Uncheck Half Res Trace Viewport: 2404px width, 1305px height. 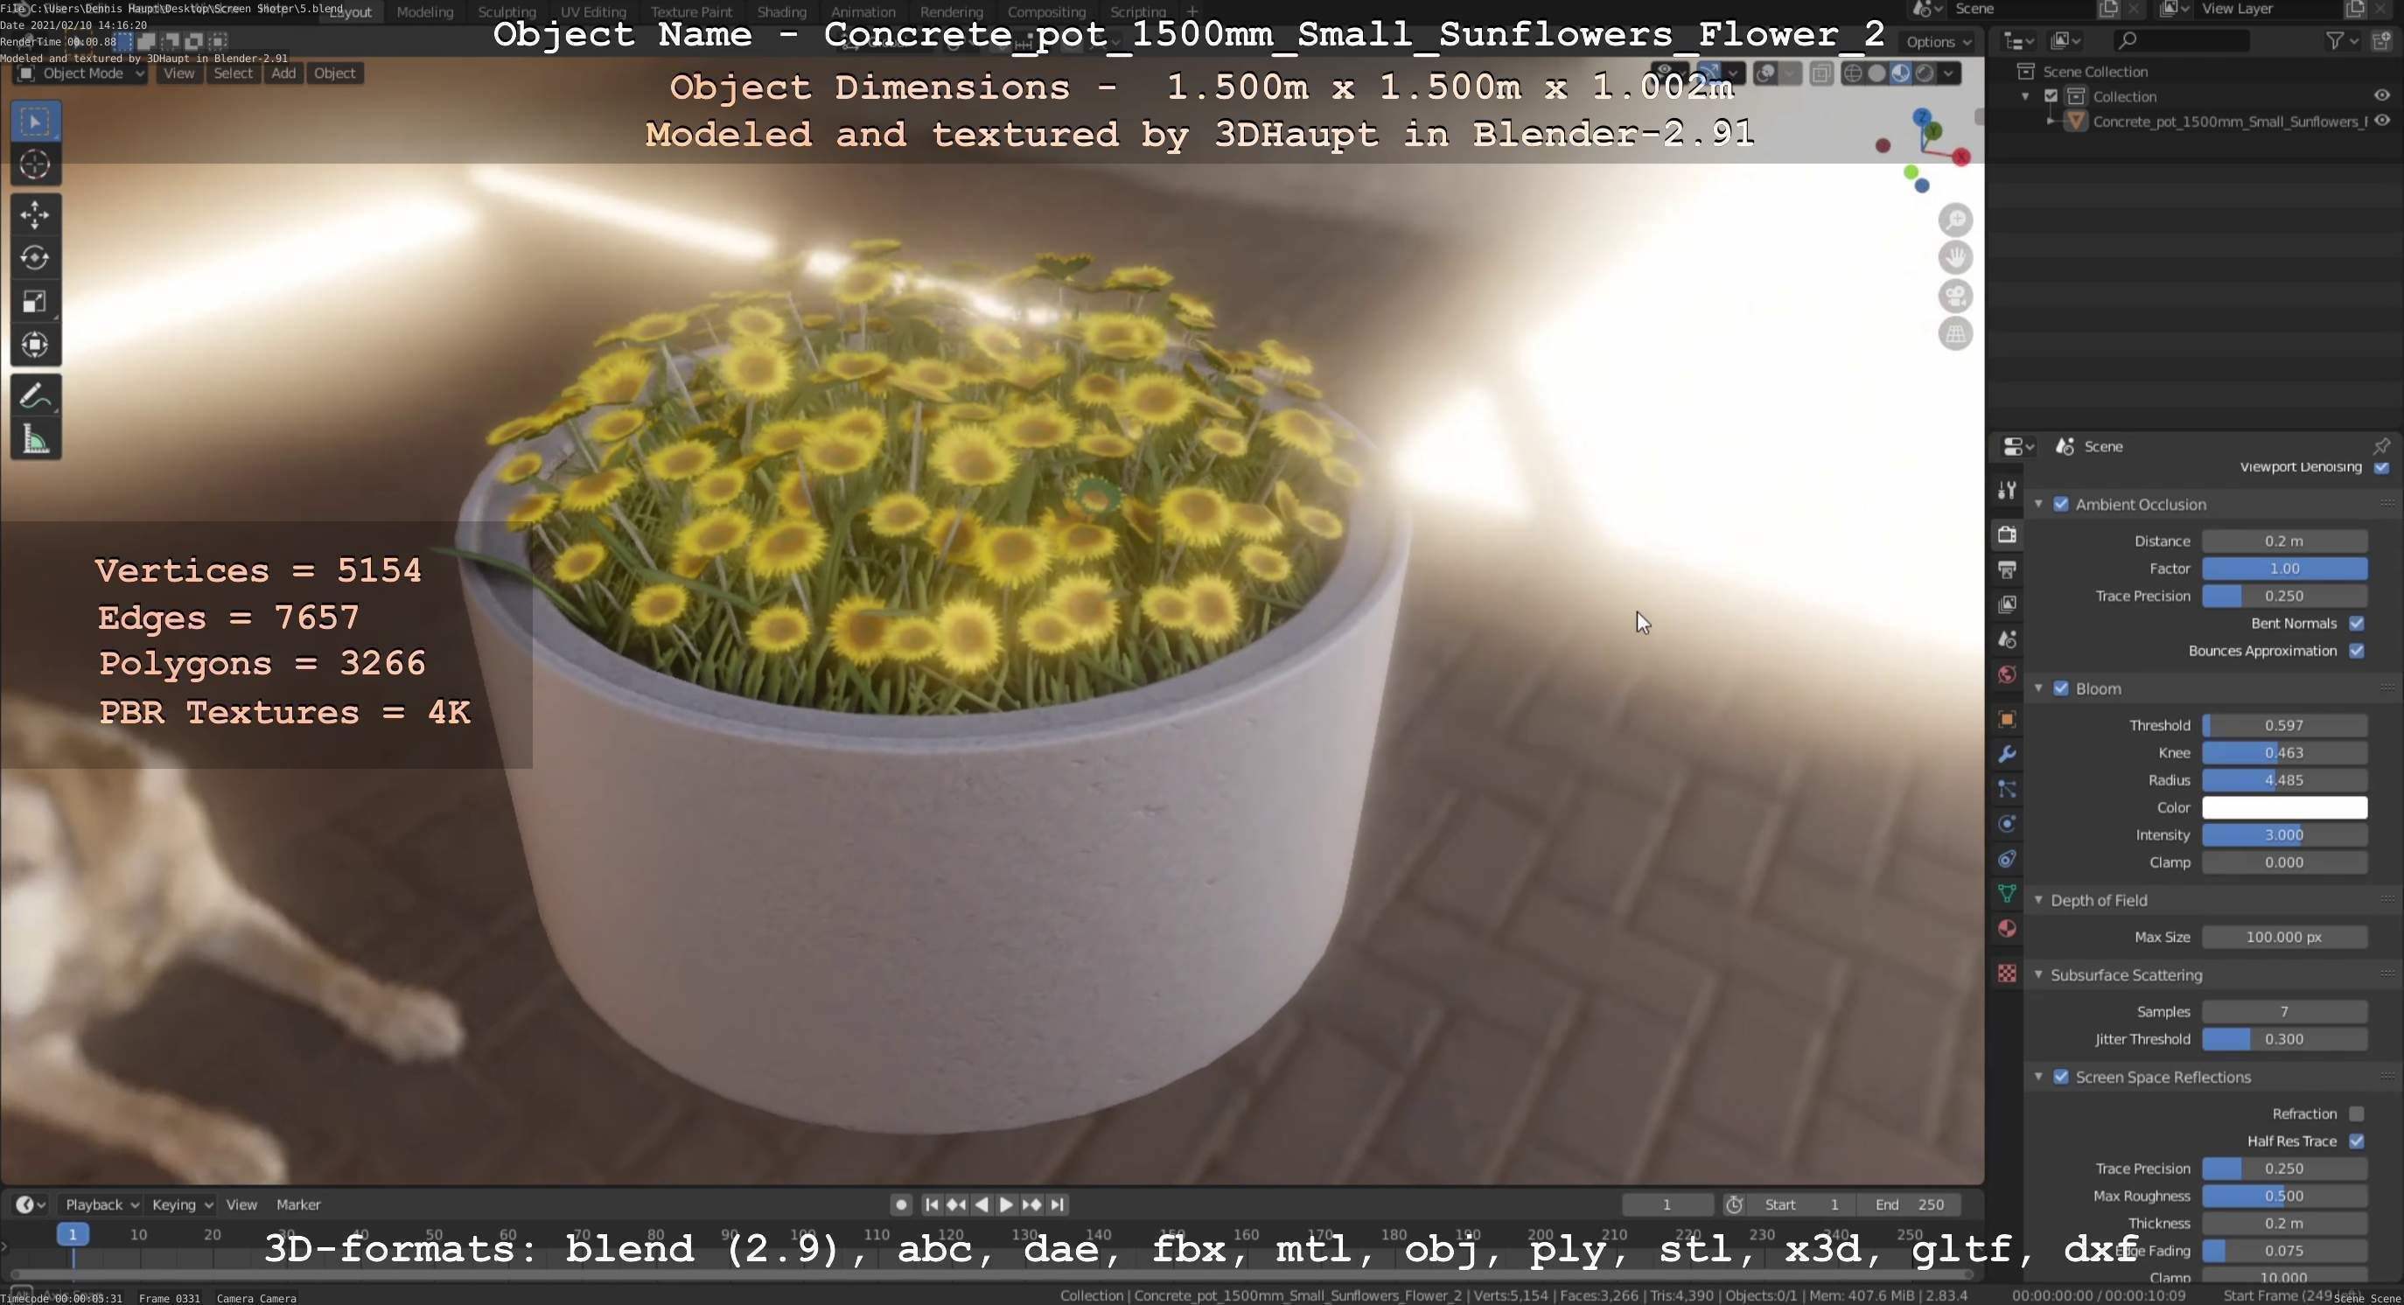[x=2357, y=1141]
